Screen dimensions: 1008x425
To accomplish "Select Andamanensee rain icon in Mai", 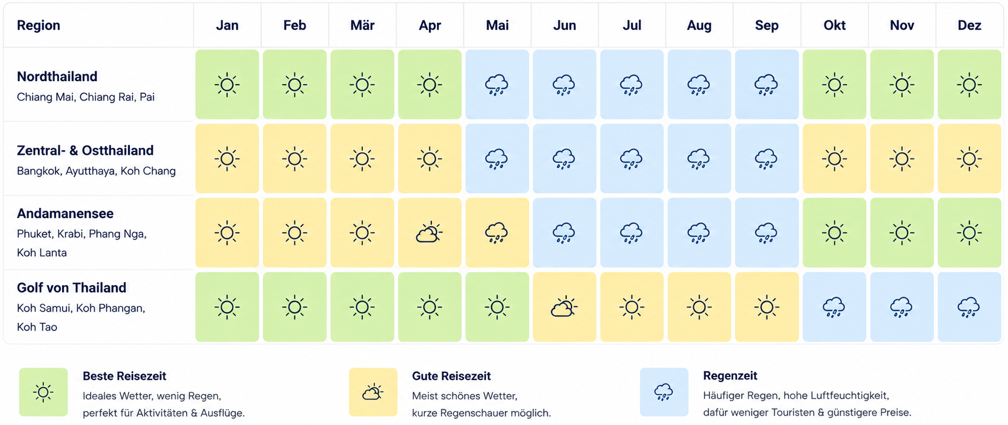I will pos(497,233).
